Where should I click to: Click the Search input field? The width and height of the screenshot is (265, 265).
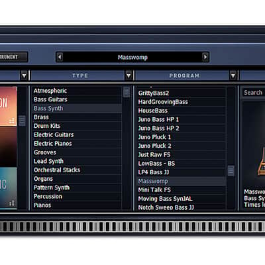[x=254, y=93]
